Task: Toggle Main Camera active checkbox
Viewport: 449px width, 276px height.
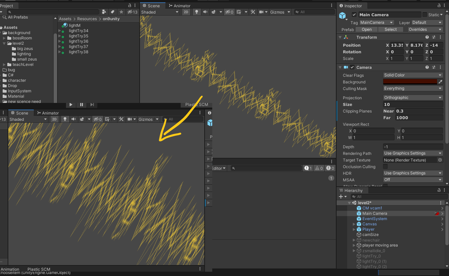Action: tap(354, 15)
